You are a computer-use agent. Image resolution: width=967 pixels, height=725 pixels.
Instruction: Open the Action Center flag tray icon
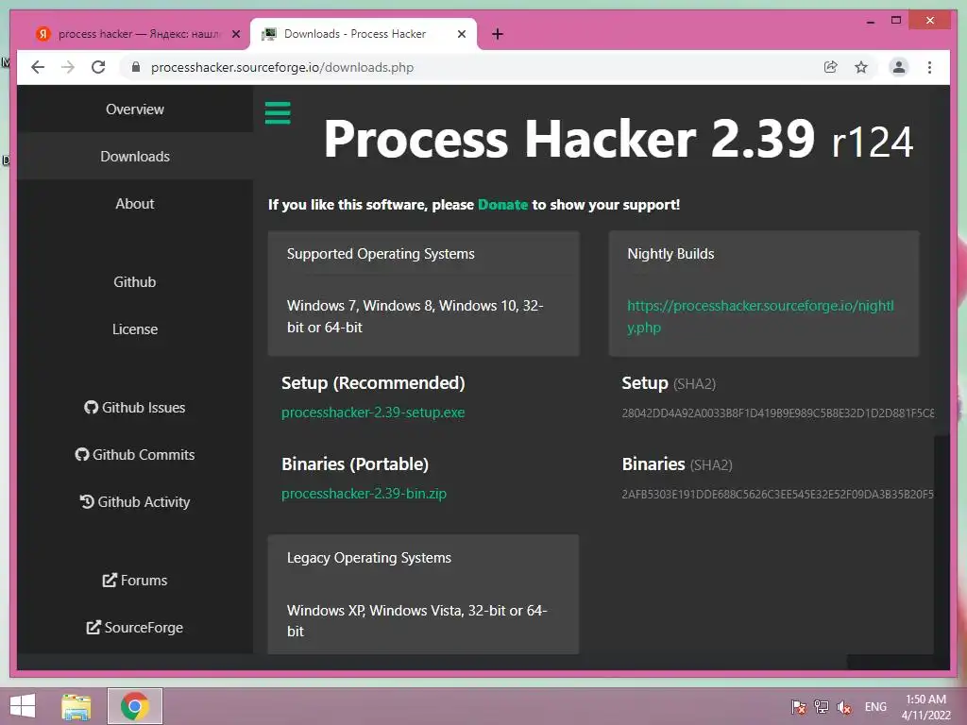799,707
